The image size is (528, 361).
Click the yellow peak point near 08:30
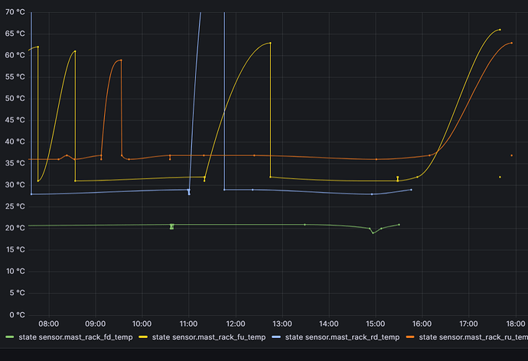pos(75,51)
